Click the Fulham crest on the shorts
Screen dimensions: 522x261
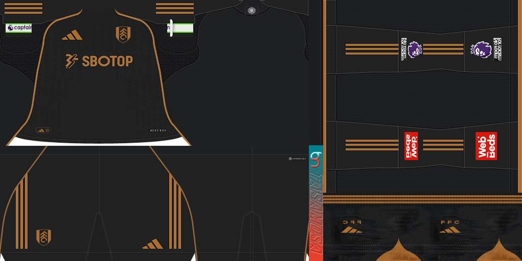coord(44,237)
